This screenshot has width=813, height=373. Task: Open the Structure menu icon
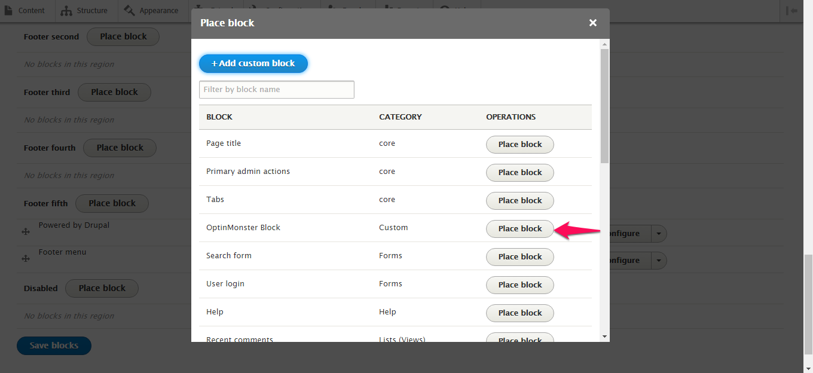pos(66,10)
